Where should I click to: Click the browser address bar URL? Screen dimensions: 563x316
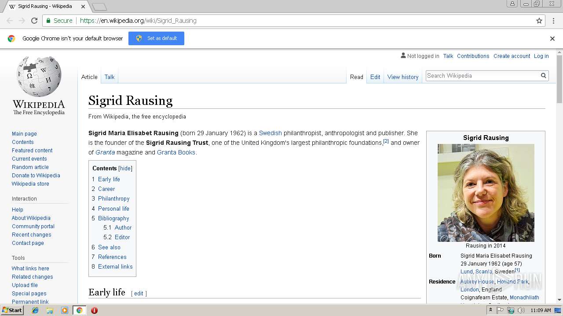point(138,21)
